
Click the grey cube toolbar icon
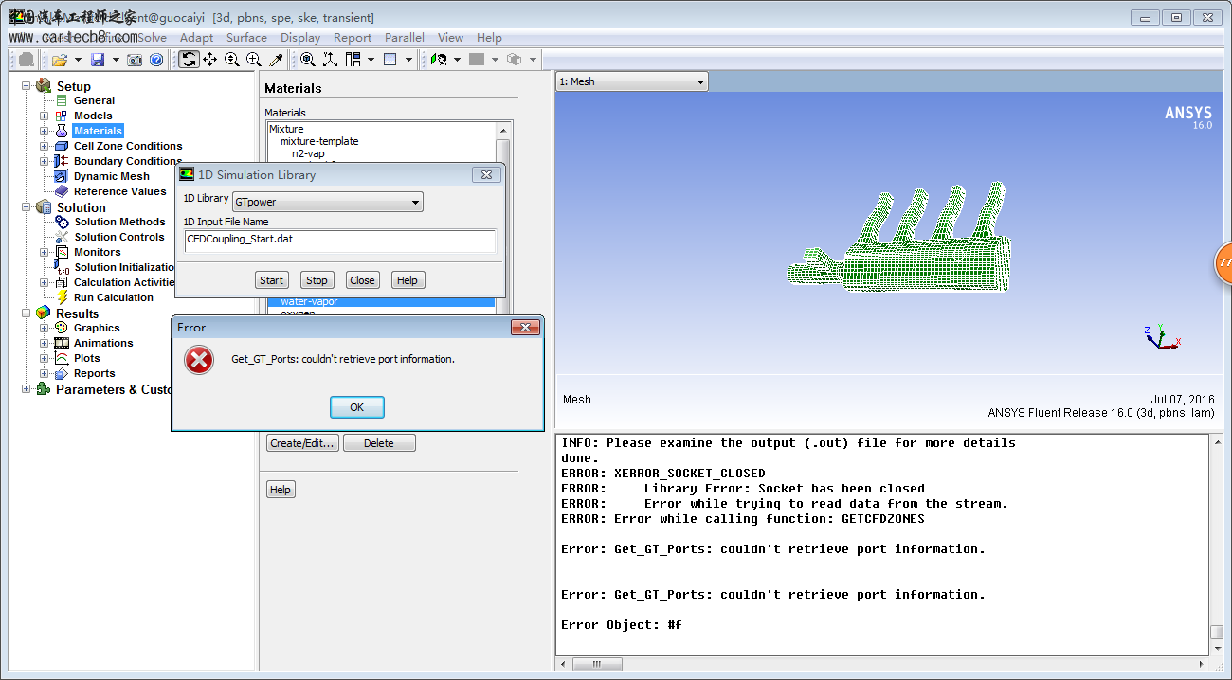tap(515, 60)
